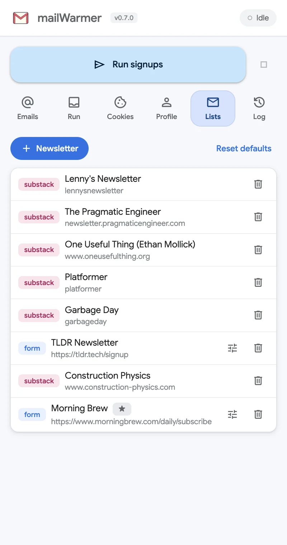The width and height of the screenshot is (287, 545).
Task: Click the substack tag on The Pragmatic Engineer
Action: click(39, 217)
